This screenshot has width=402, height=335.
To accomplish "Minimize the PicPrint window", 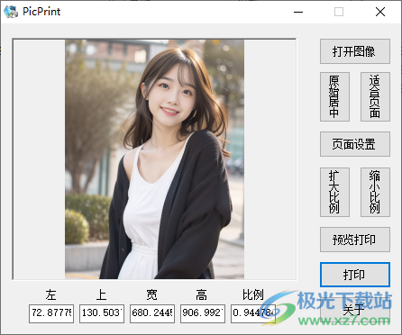I will [298, 12].
